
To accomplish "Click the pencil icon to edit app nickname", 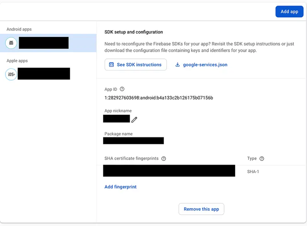I will click(134, 119).
